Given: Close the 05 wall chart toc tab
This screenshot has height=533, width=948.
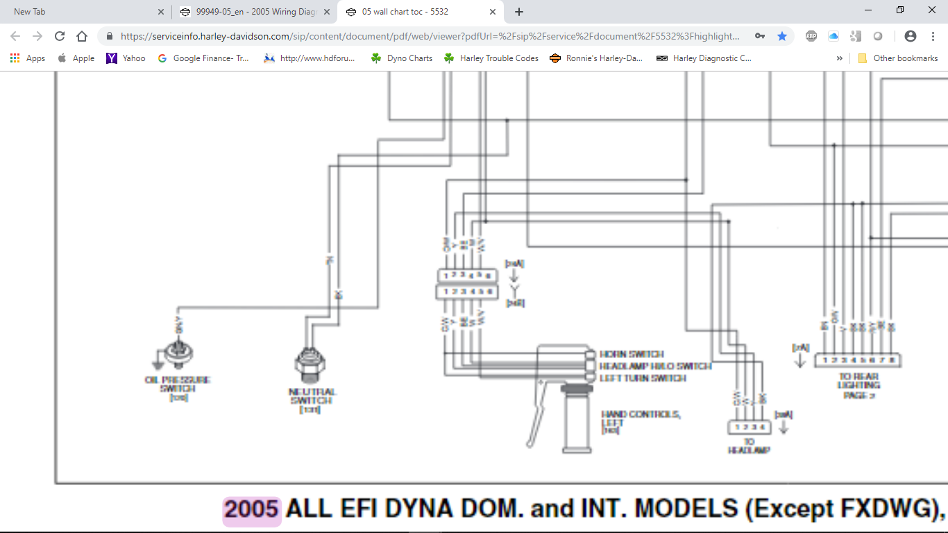Looking at the screenshot, I should 493,12.
